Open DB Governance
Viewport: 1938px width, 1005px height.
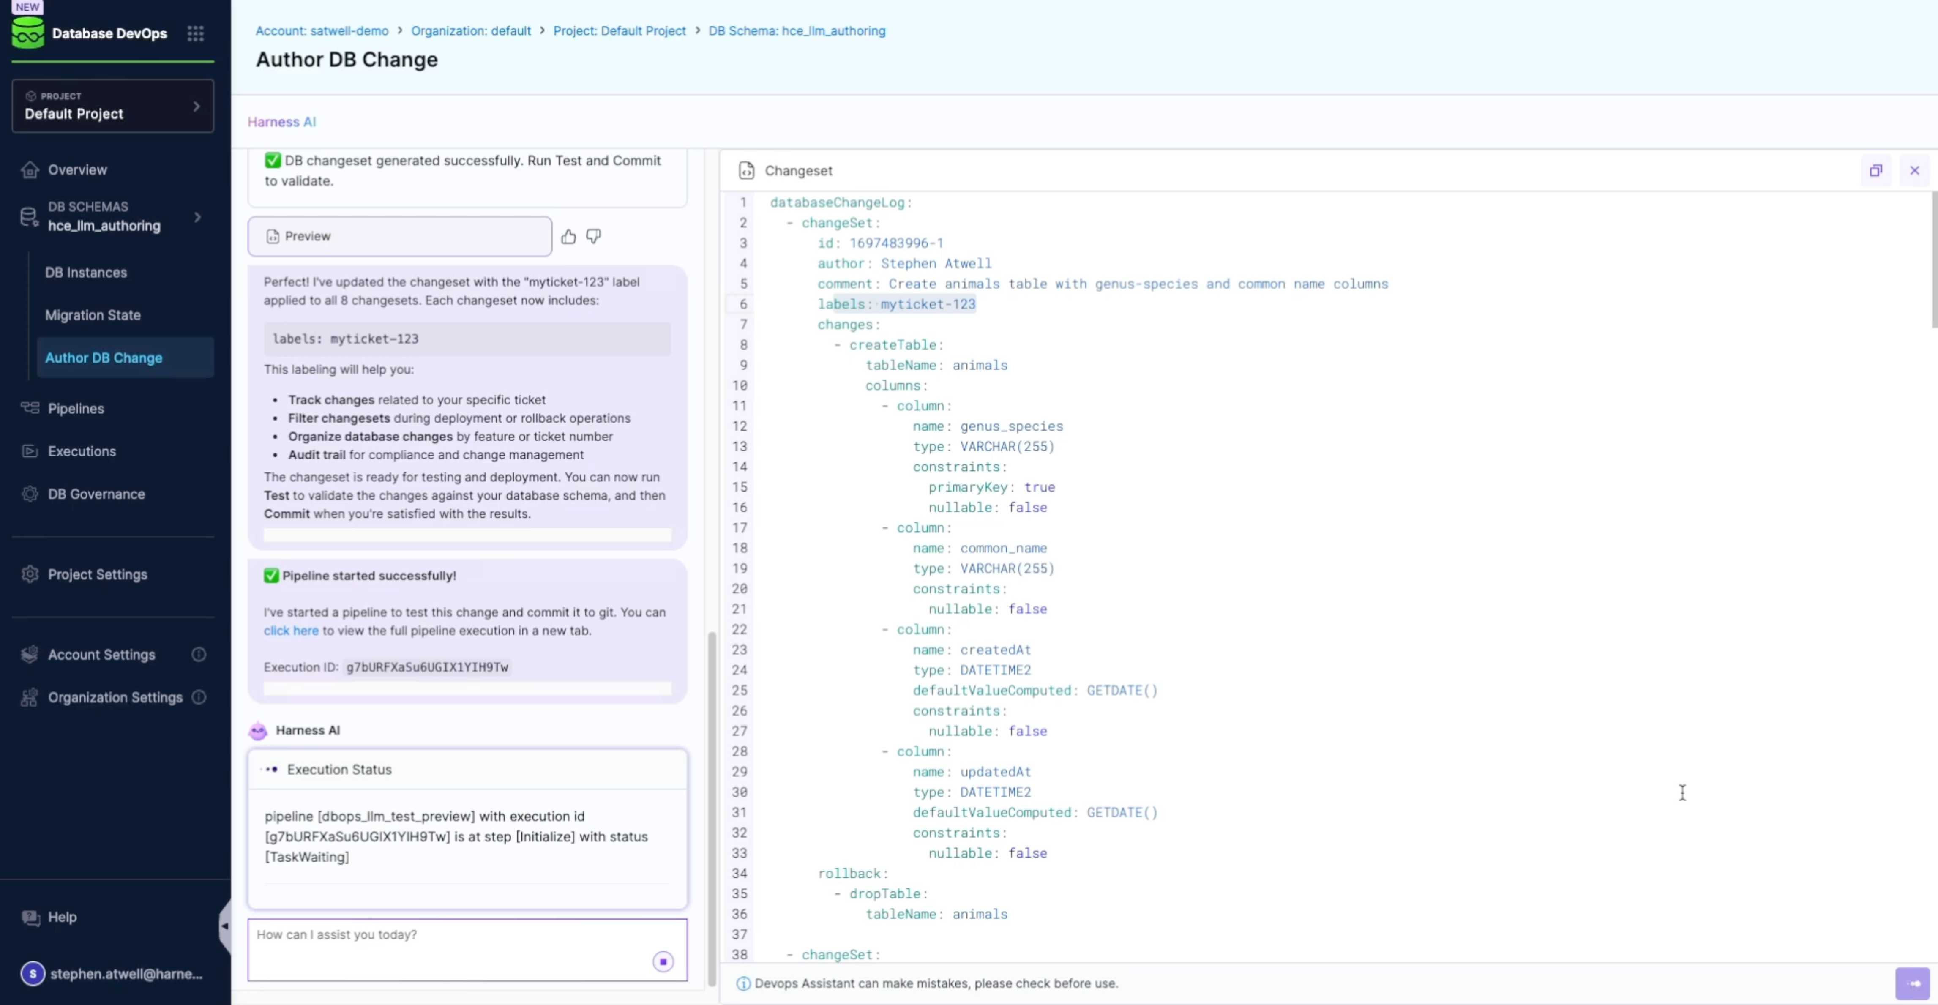pos(96,494)
